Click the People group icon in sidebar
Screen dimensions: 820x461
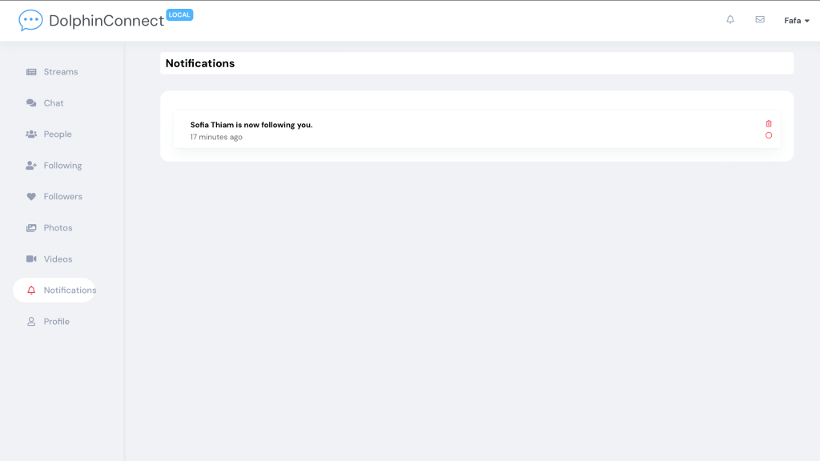point(31,134)
